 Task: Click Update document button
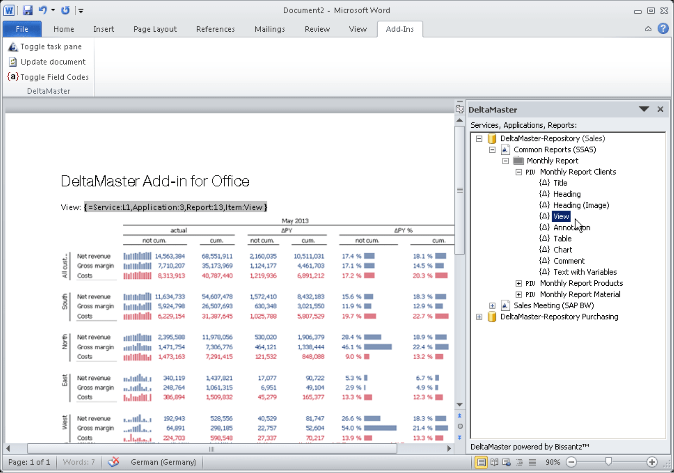(x=47, y=62)
